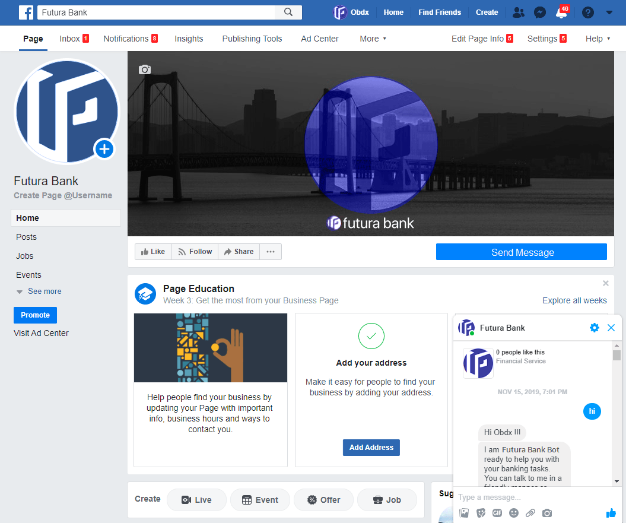The height and width of the screenshot is (523, 626).
Task: Select the Page tab
Action: (x=33, y=39)
